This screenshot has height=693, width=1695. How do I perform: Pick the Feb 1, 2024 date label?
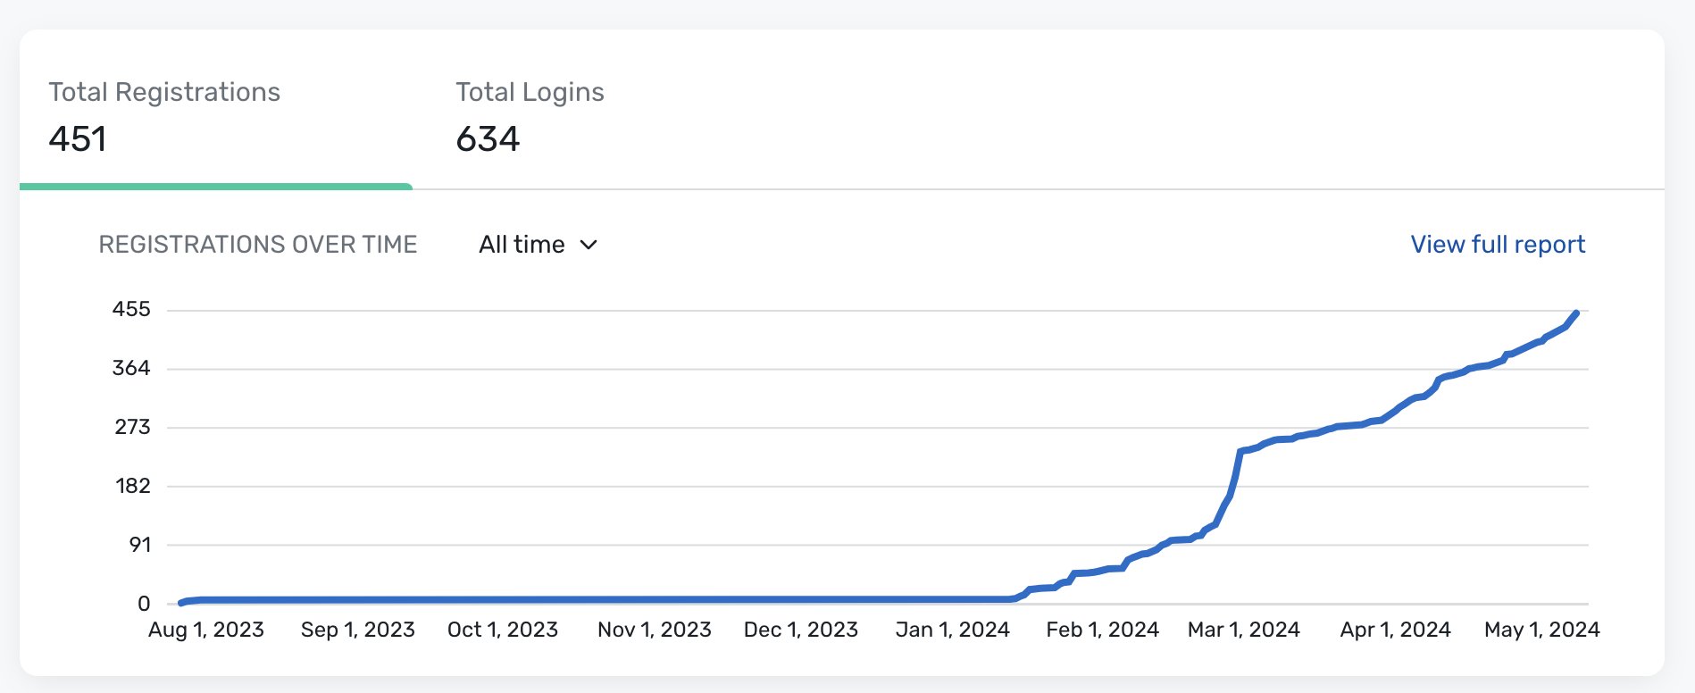click(x=1103, y=630)
